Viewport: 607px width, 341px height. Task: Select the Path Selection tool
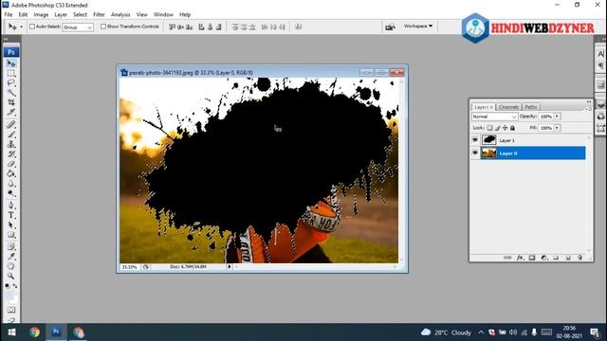click(11, 225)
